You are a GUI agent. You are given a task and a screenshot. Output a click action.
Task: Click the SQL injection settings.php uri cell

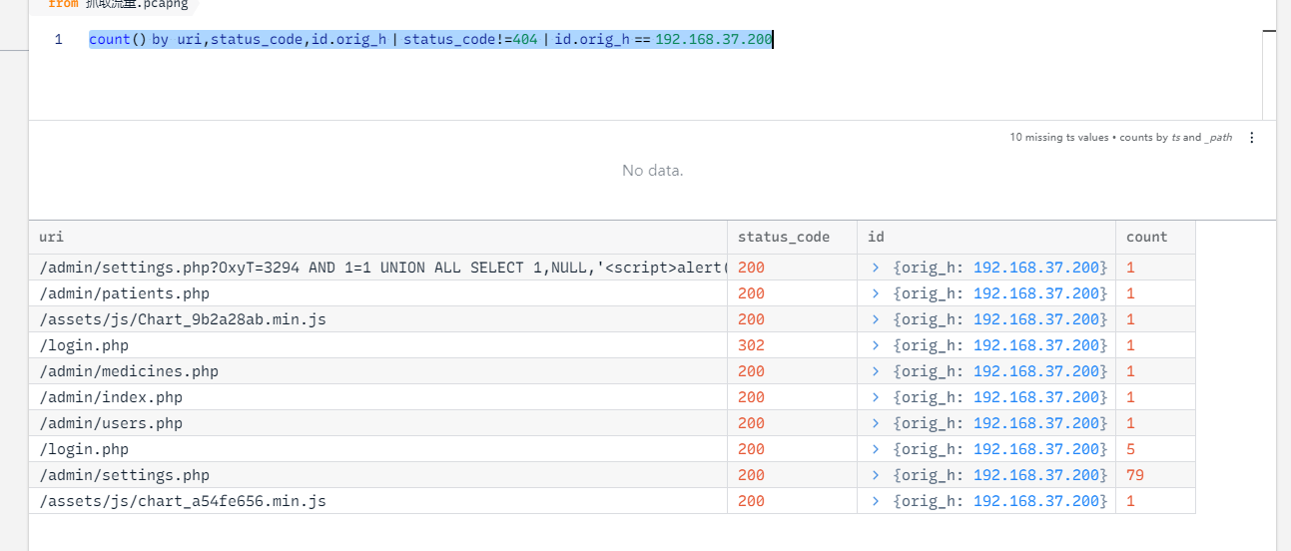[379, 268]
